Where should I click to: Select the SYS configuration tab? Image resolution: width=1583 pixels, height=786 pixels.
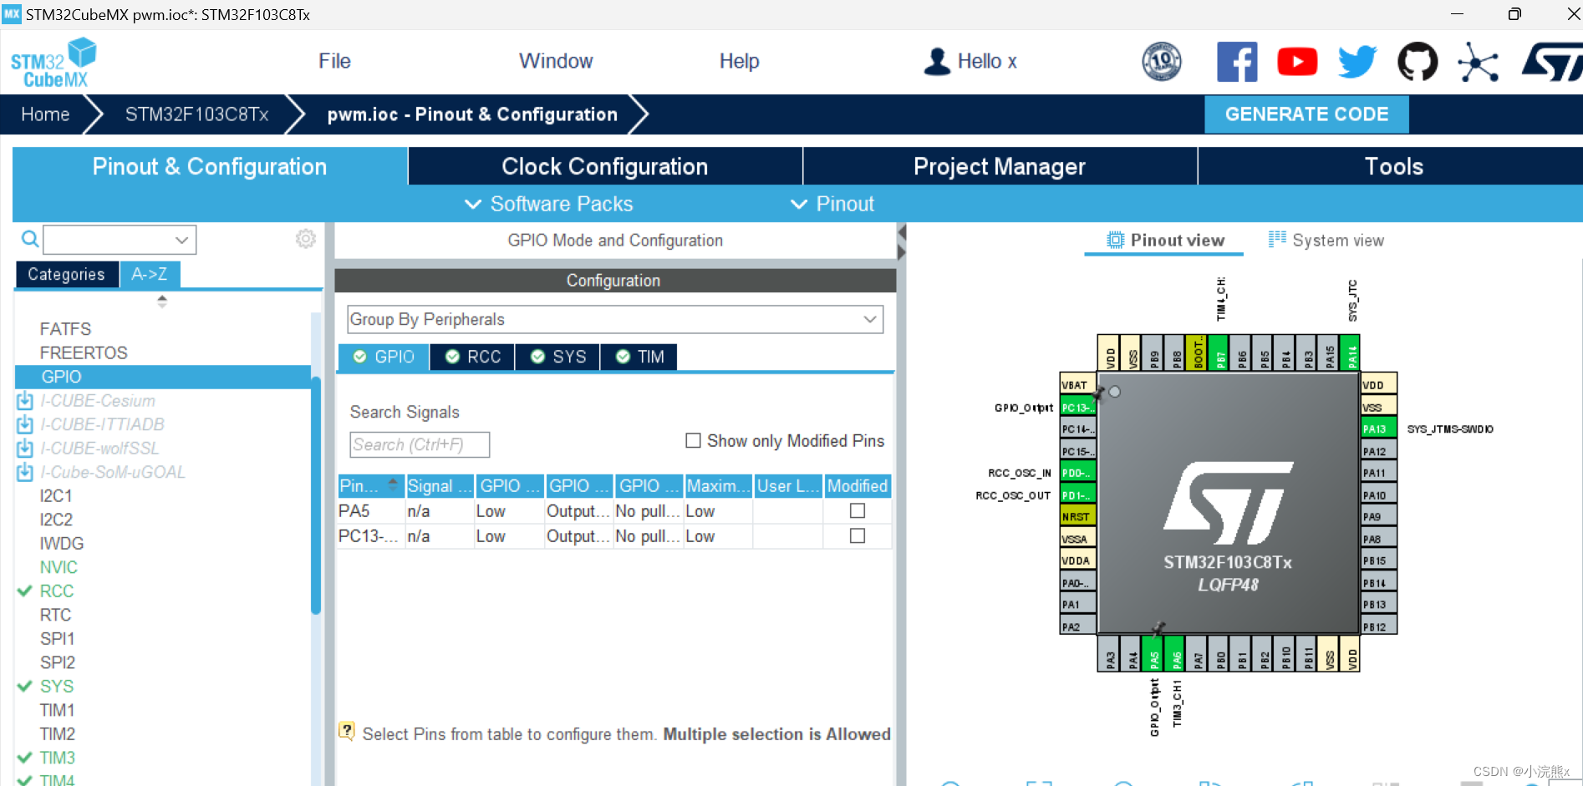[x=558, y=357]
